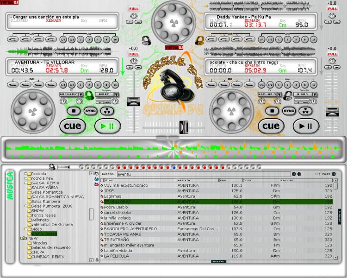Click the cue button on AVENTURA deck
The image size is (347, 278).
pos(73,126)
